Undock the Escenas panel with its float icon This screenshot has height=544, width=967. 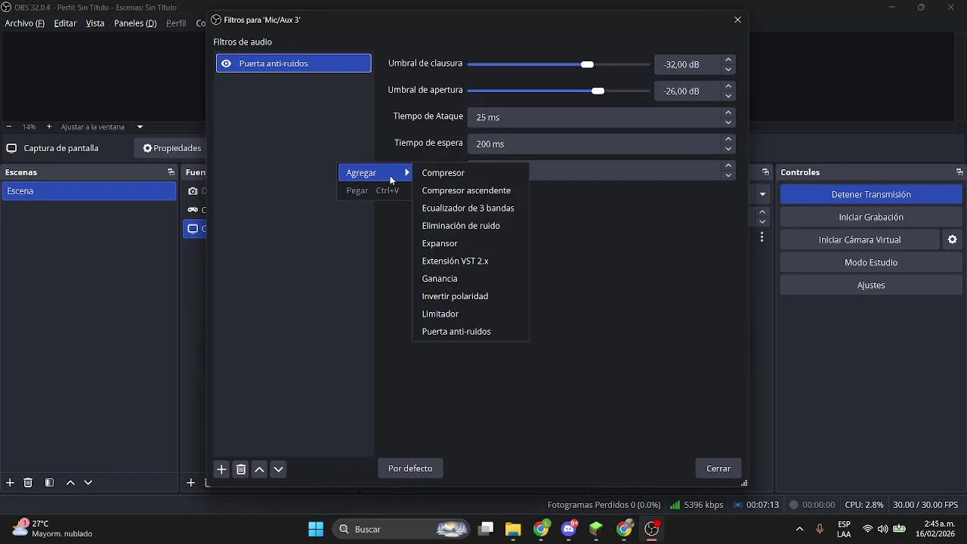pos(171,172)
